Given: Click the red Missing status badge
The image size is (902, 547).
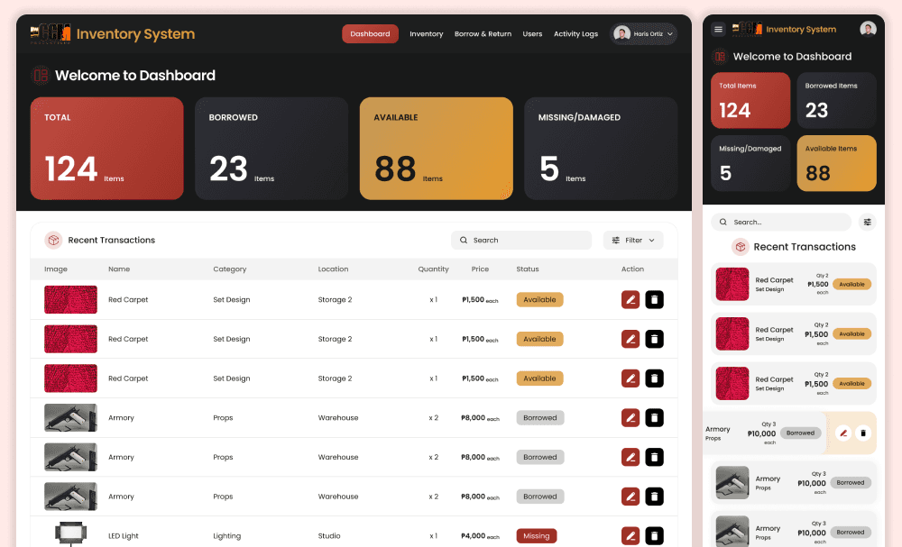Looking at the screenshot, I should click(536, 535).
